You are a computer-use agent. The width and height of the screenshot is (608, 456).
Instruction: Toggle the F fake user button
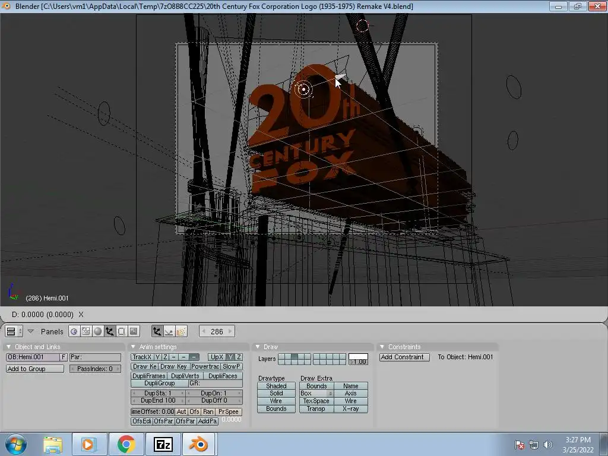(x=64, y=357)
